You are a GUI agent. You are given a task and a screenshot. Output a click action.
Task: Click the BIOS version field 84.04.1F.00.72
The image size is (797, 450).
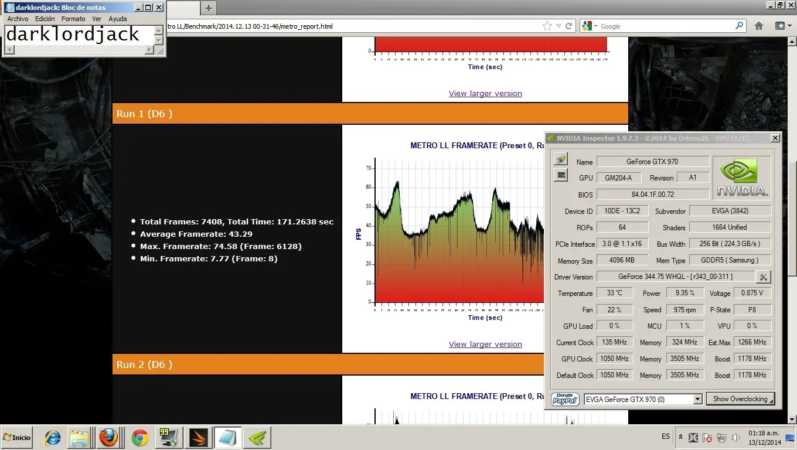point(653,195)
